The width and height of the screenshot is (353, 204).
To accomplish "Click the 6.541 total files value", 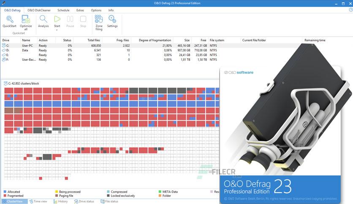I will [97, 50].
